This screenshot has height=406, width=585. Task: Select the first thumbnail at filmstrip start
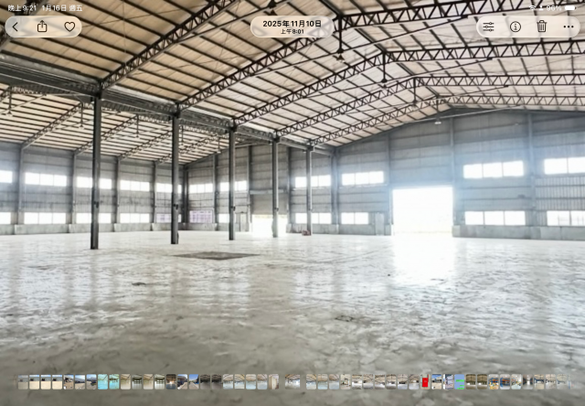pyautogui.click(x=23, y=381)
